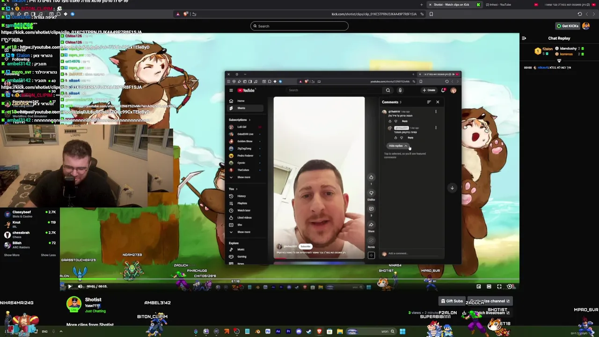Reload the Kick page

[x=580, y=14]
